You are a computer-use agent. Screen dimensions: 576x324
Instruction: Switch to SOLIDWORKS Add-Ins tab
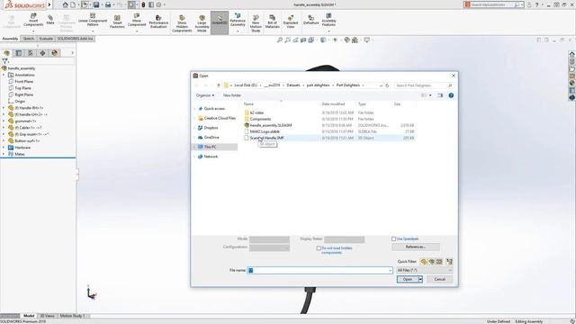[x=75, y=39]
